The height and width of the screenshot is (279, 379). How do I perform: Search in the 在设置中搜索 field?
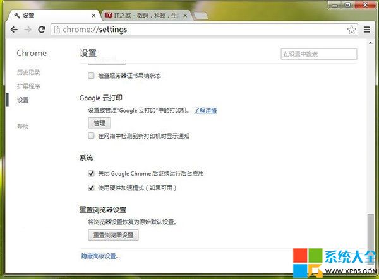click(318, 54)
